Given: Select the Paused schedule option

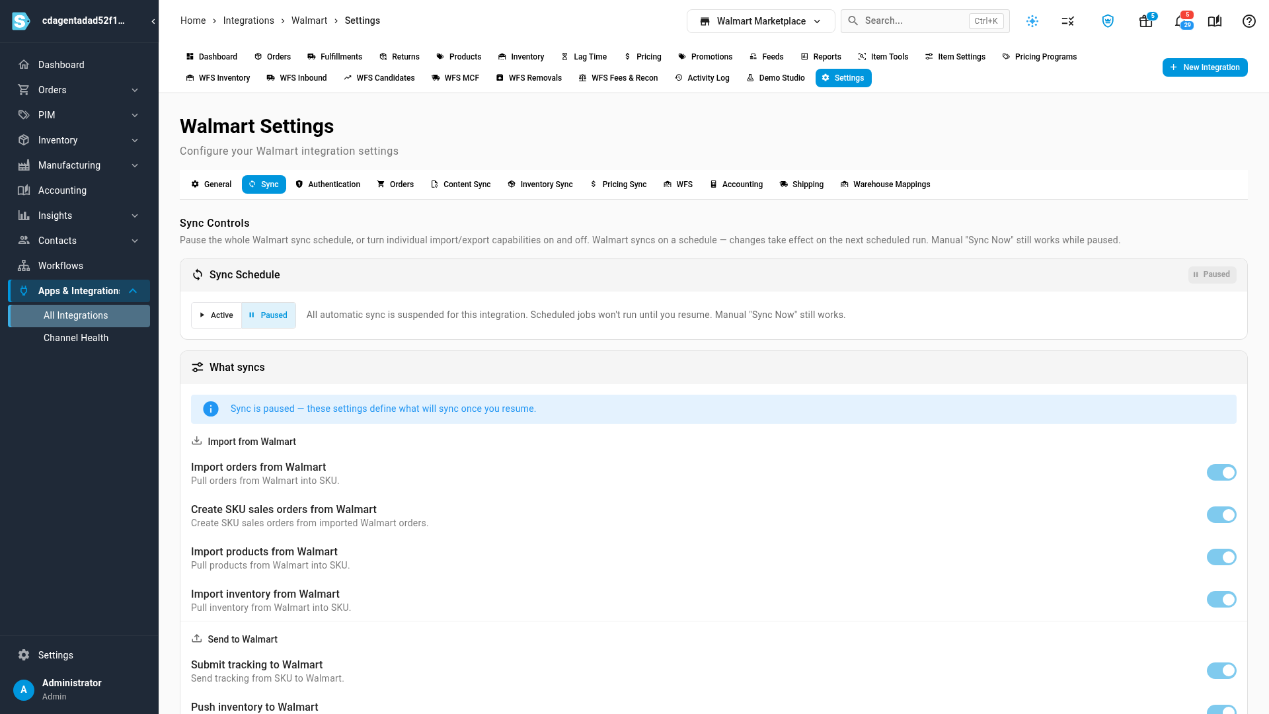Looking at the screenshot, I should [x=268, y=315].
